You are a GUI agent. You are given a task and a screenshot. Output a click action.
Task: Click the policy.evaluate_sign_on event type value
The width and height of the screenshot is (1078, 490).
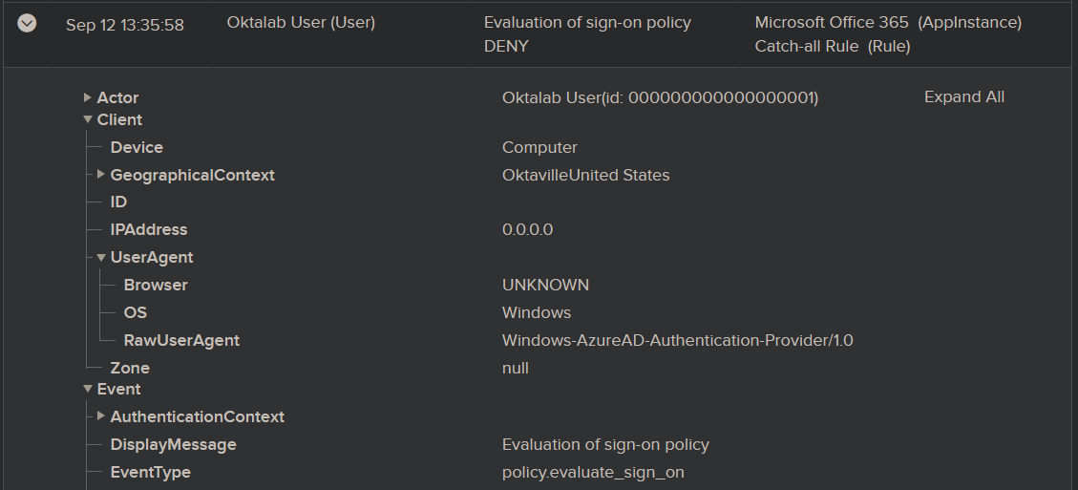point(593,472)
